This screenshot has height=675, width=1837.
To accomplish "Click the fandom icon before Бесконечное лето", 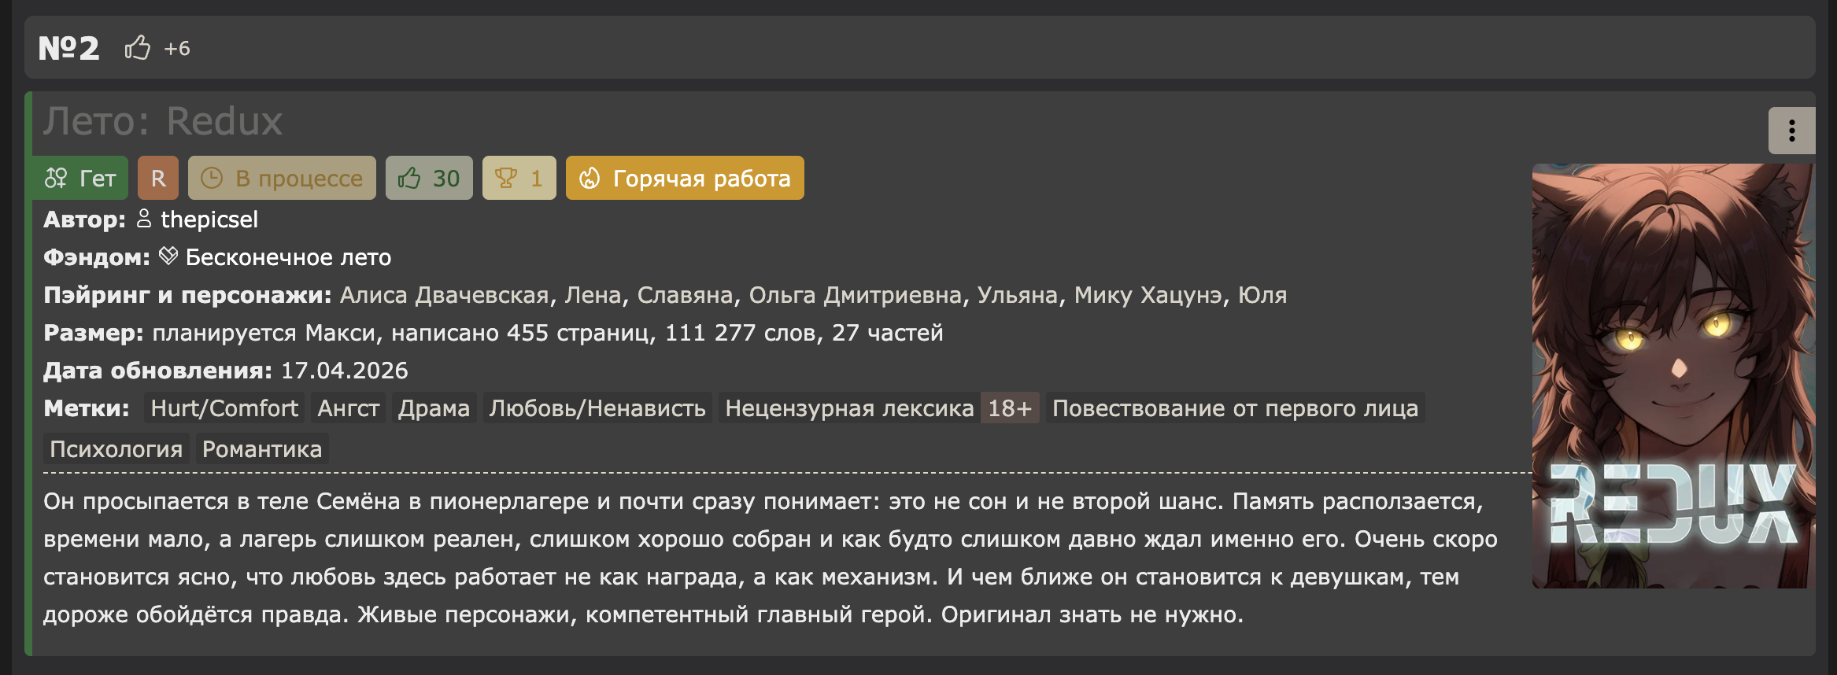I will point(168,256).
